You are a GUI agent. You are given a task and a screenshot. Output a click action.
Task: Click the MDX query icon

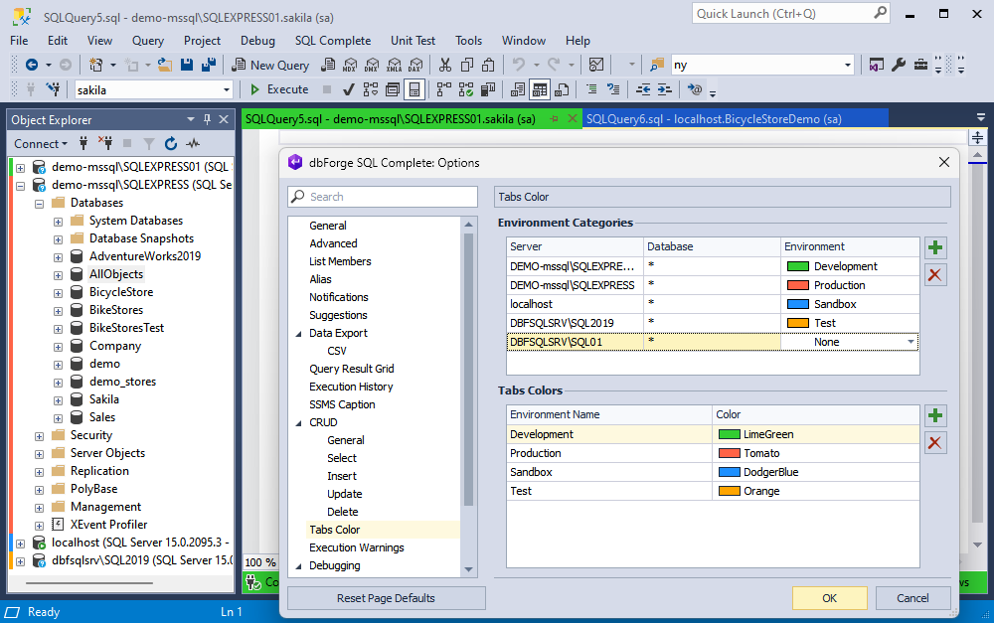pyautogui.click(x=349, y=65)
